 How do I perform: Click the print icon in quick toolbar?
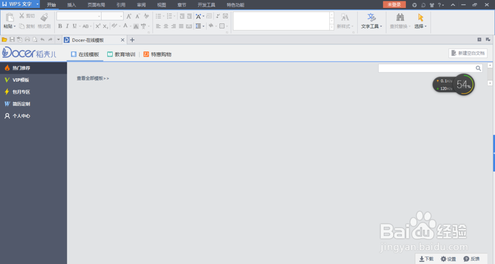coord(27,40)
